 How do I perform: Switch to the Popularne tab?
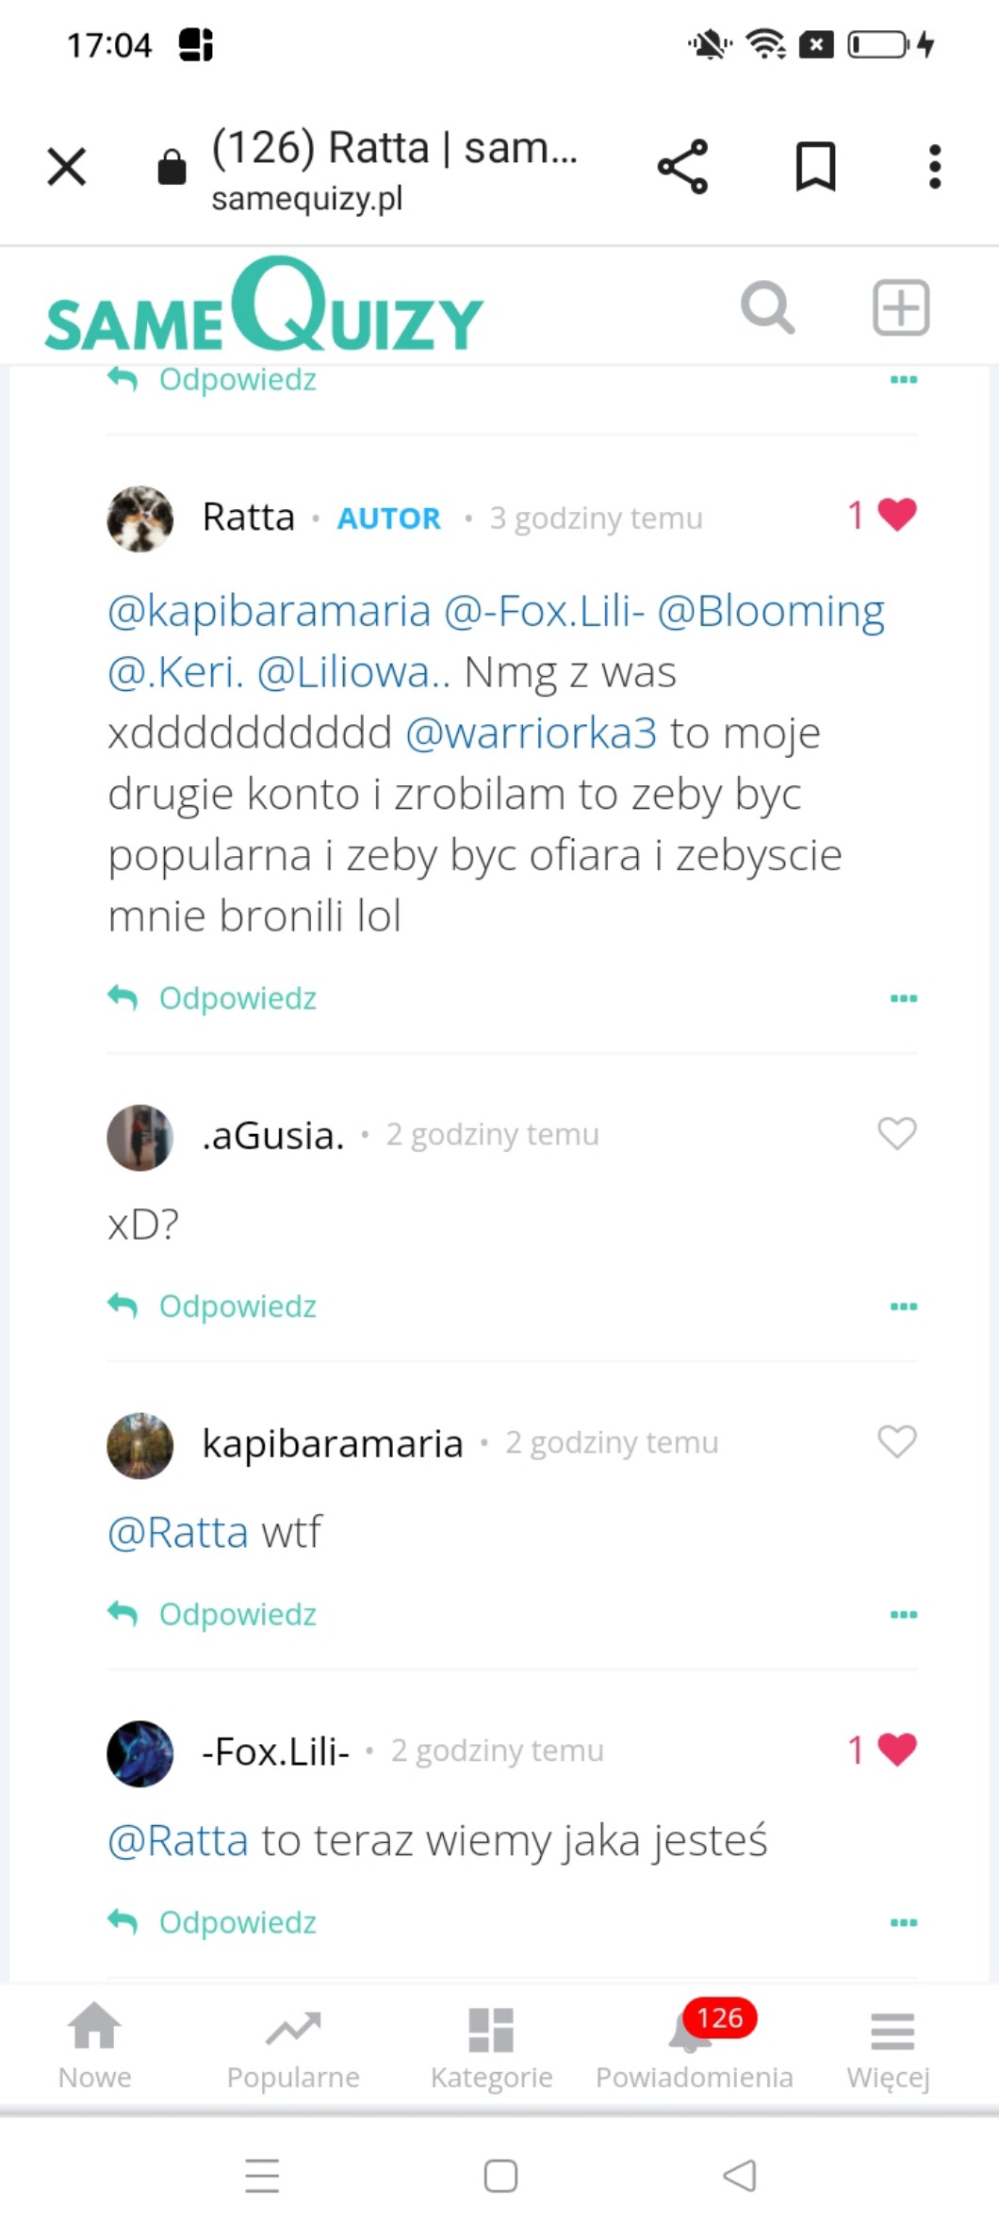pos(293,2044)
